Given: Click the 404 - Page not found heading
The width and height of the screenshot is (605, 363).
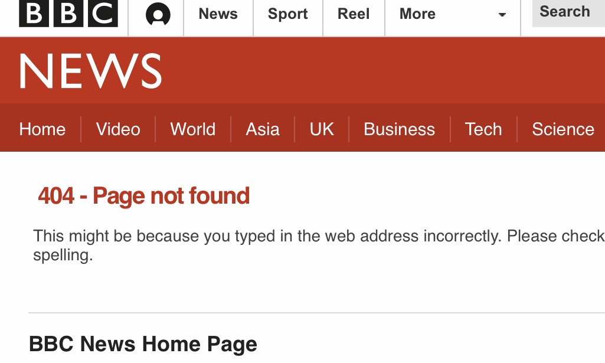Looking at the screenshot, I should coord(144,196).
